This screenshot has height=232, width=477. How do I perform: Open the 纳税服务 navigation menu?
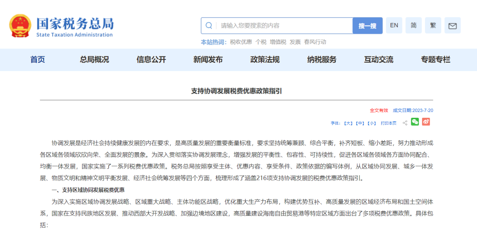322,60
